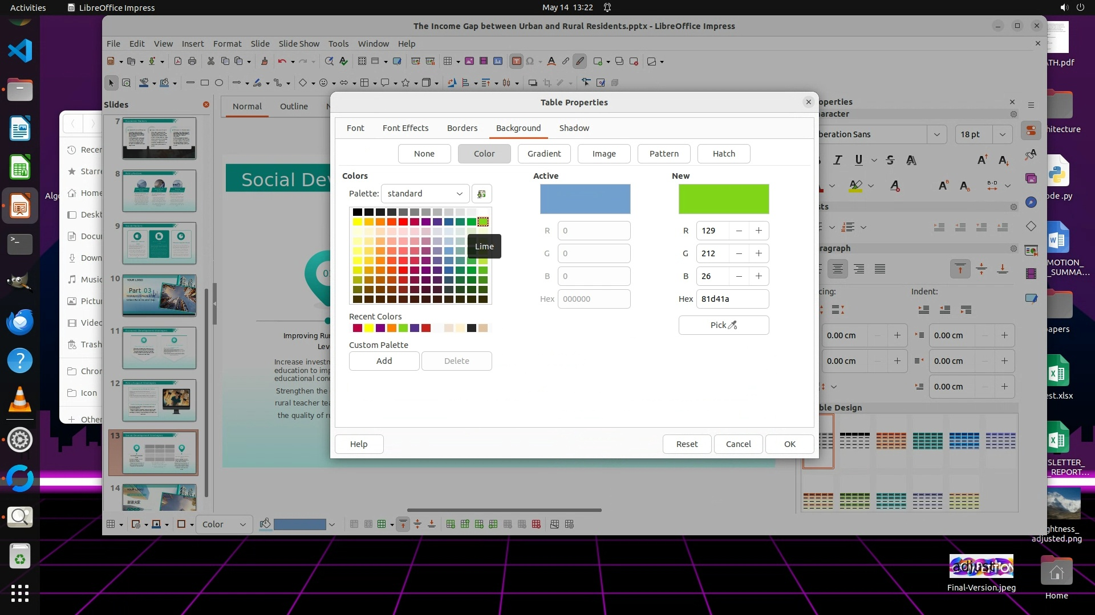Click the Underline icon in Properties sidebar
The height and width of the screenshot is (615, 1095).
tap(858, 161)
